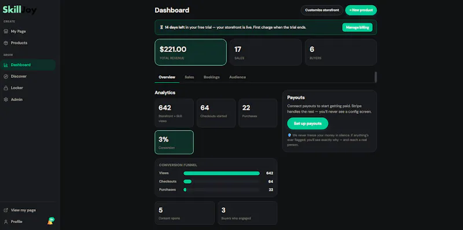Click the CONVERSION FUNNEL label
Viewport: 463px width, 230px height.
[178, 165]
